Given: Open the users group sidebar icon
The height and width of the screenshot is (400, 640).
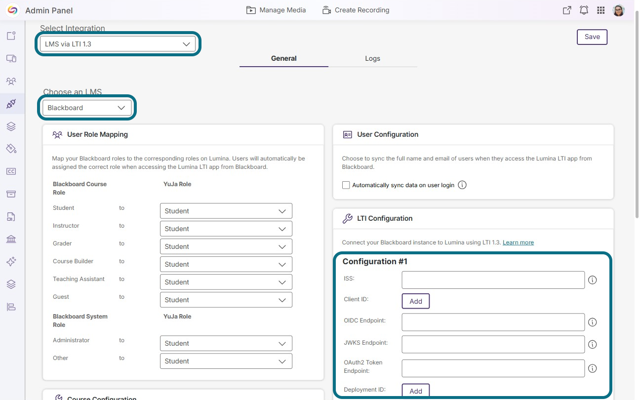Looking at the screenshot, I should coord(11,81).
